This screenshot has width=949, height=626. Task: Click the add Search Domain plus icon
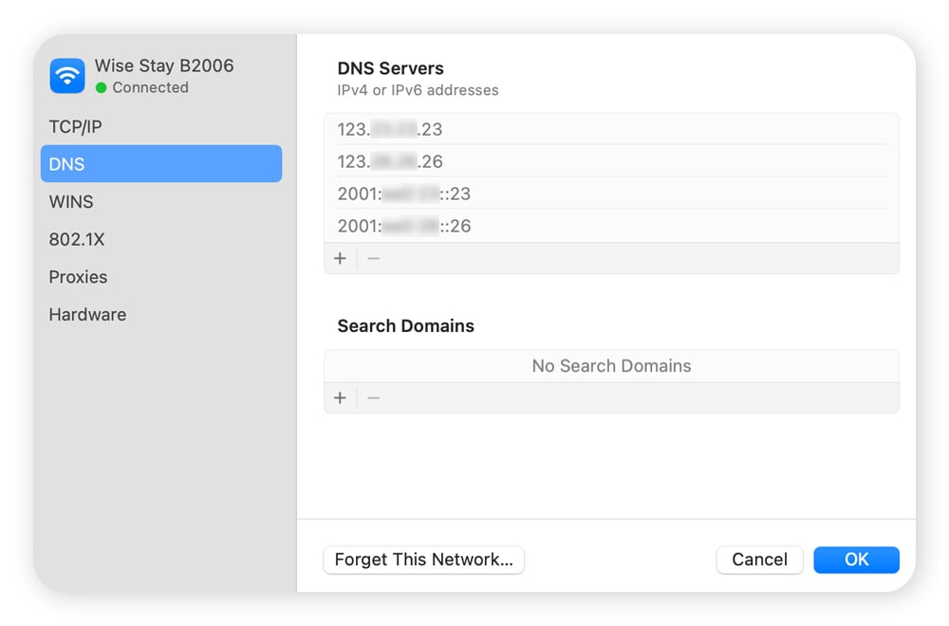pyautogui.click(x=341, y=396)
